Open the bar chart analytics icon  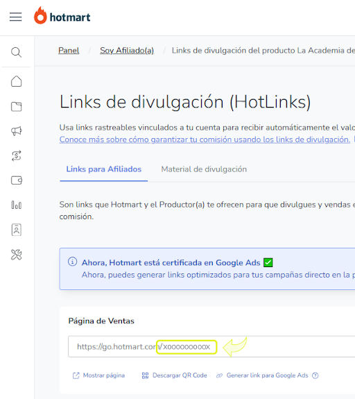[x=16, y=205]
